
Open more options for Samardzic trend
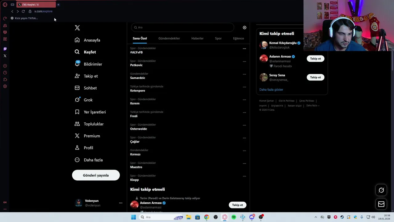click(x=244, y=74)
